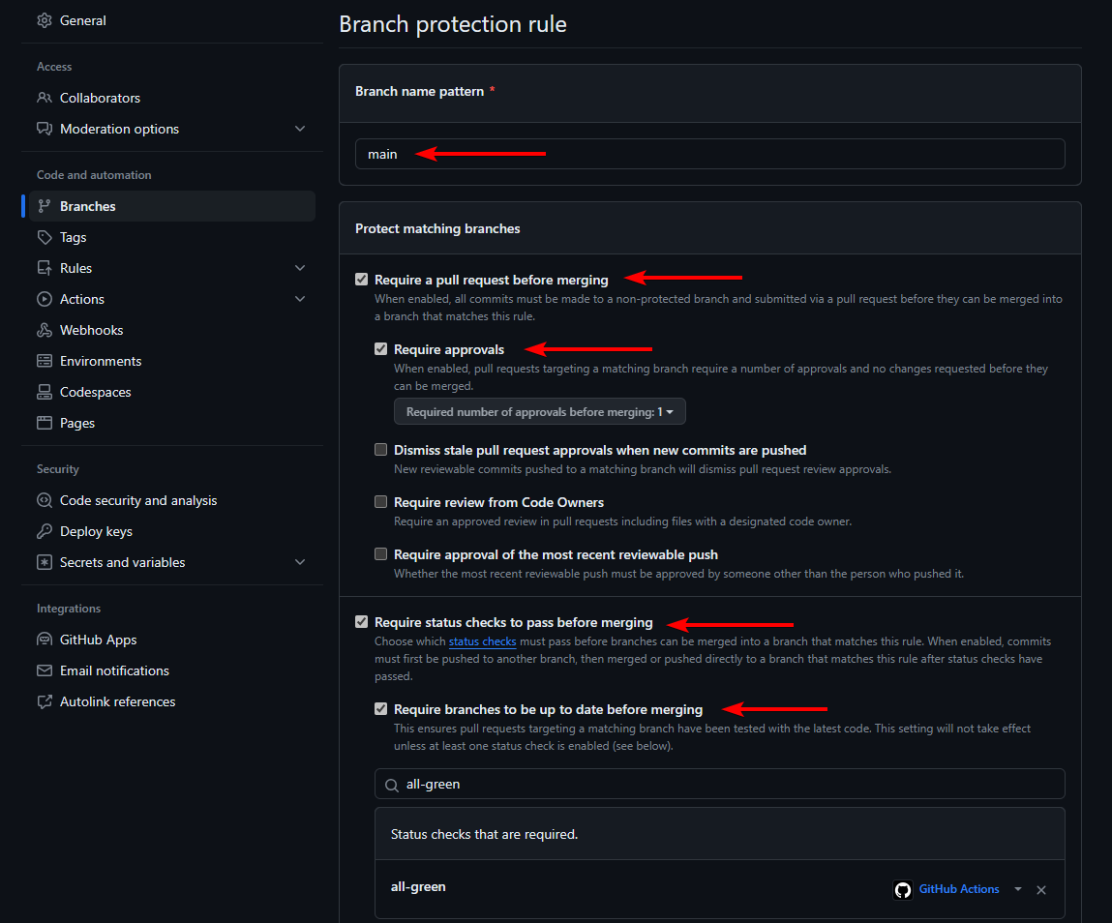Enable Dismiss stale pull request approvals
The height and width of the screenshot is (923, 1112).
pyautogui.click(x=380, y=449)
